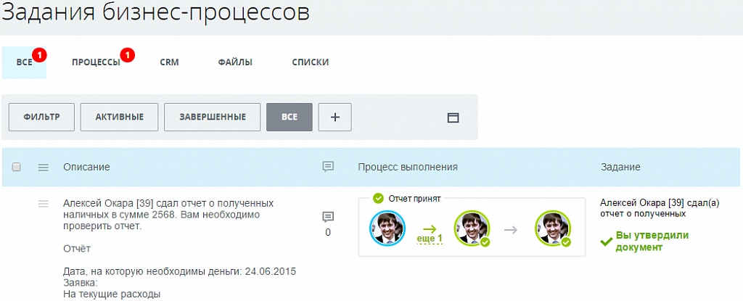Show ЗАВЕРШЕННЫЕ tasks
This screenshot has width=743, height=301.
(212, 117)
